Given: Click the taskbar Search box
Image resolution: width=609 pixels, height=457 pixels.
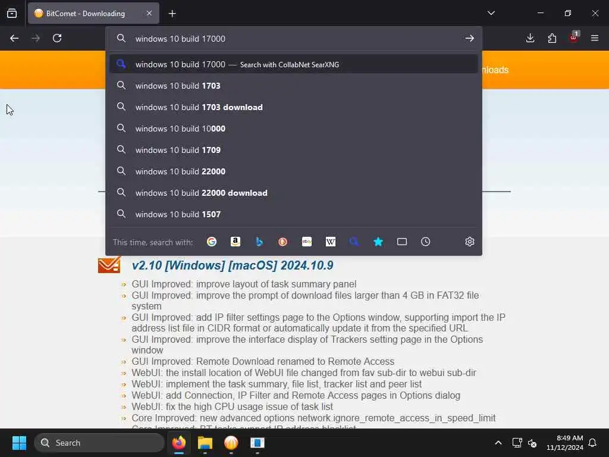Looking at the screenshot, I should [99, 443].
